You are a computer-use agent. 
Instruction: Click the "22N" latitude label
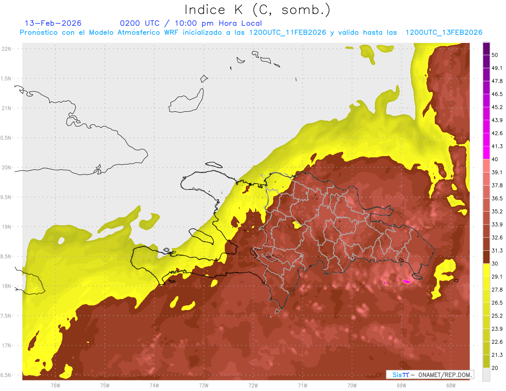pos(7,49)
